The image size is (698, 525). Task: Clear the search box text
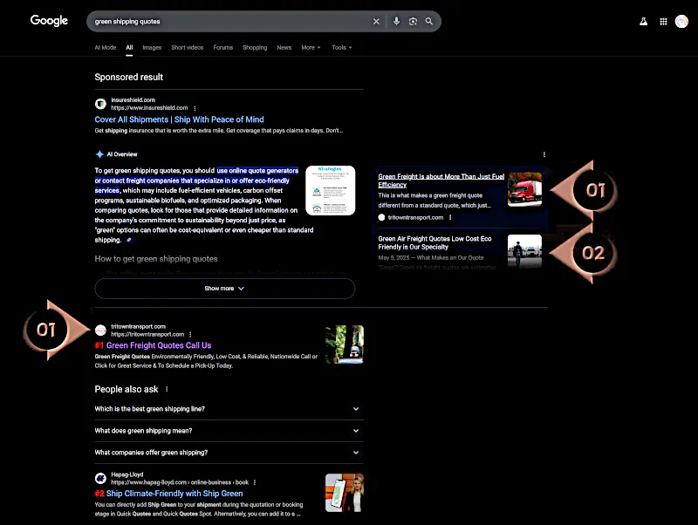point(377,21)
